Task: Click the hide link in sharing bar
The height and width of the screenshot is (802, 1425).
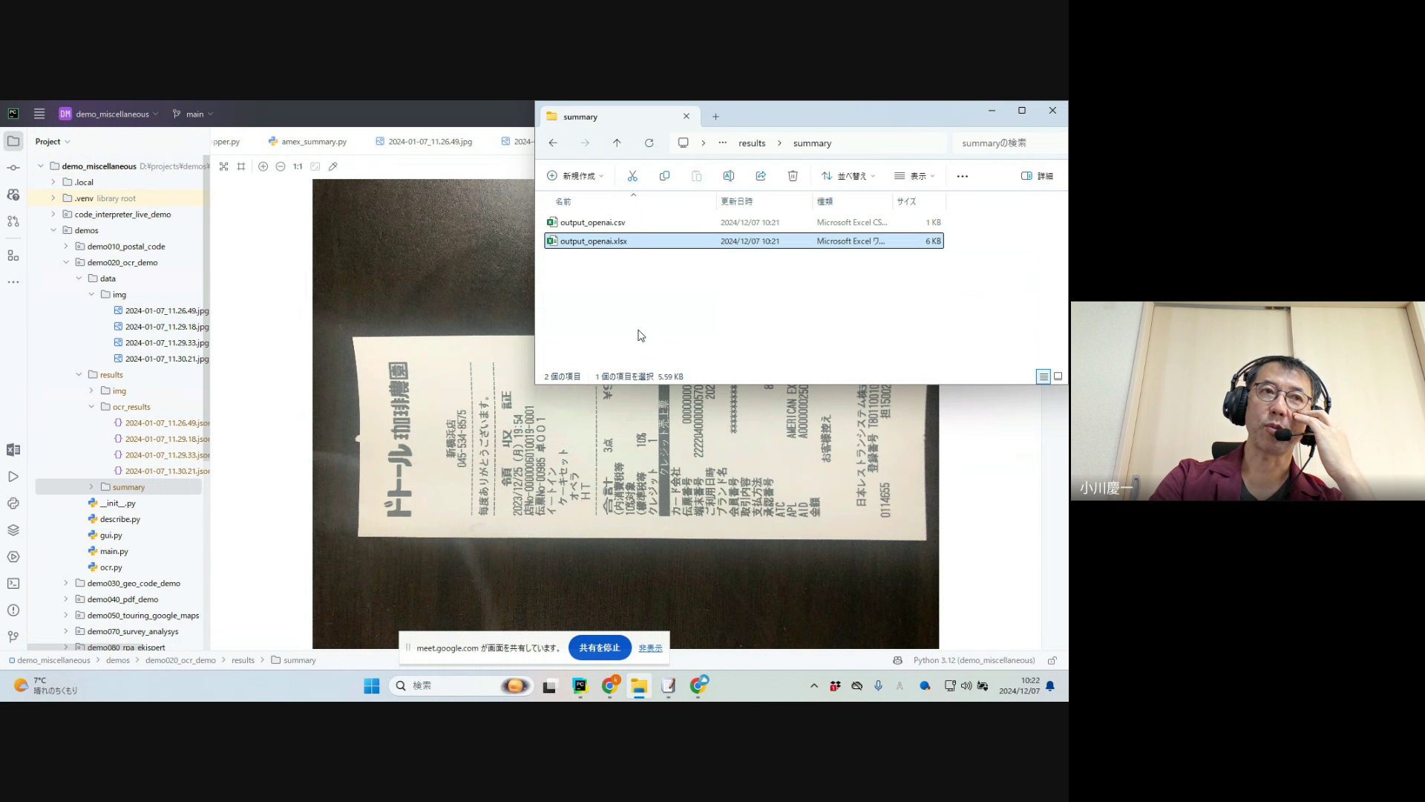Action: click(650, 648)
